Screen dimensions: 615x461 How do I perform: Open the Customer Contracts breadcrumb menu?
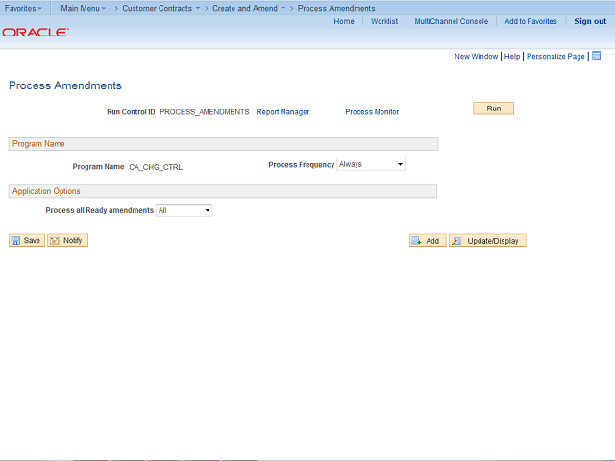(160, 8)
